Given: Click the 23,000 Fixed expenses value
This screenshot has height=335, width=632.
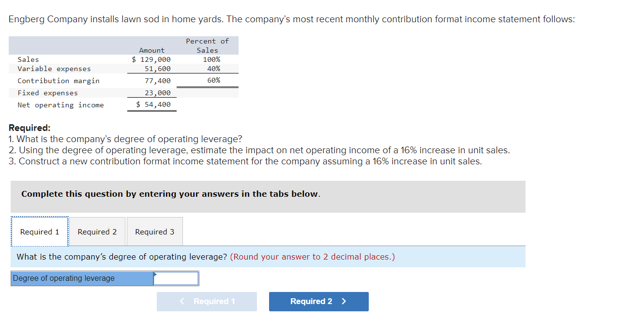Looking at the screenshot, I should pos(158,93).
